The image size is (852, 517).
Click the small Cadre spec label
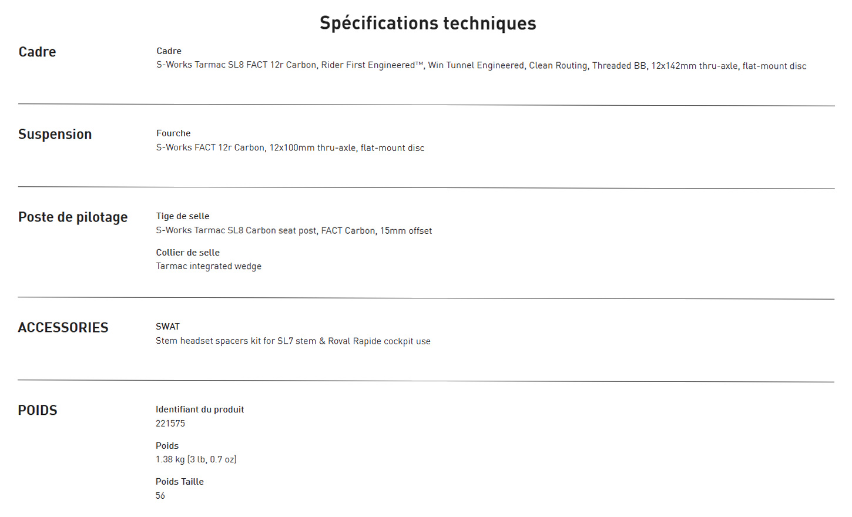[x=169, y=51]
